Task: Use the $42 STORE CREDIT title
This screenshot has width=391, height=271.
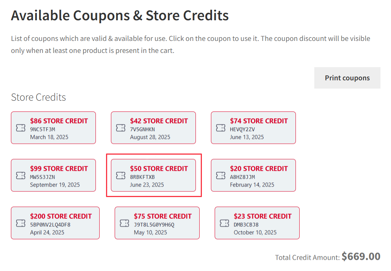Action: point(159,121)
